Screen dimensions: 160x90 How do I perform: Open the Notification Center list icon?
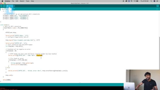157,1
